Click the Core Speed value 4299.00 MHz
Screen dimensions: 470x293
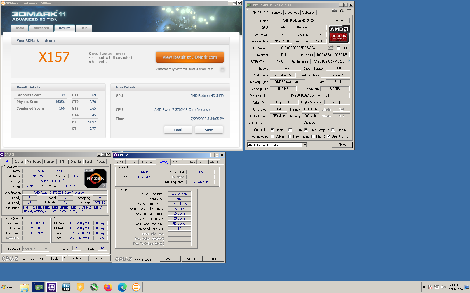click(x=36, y=223)
